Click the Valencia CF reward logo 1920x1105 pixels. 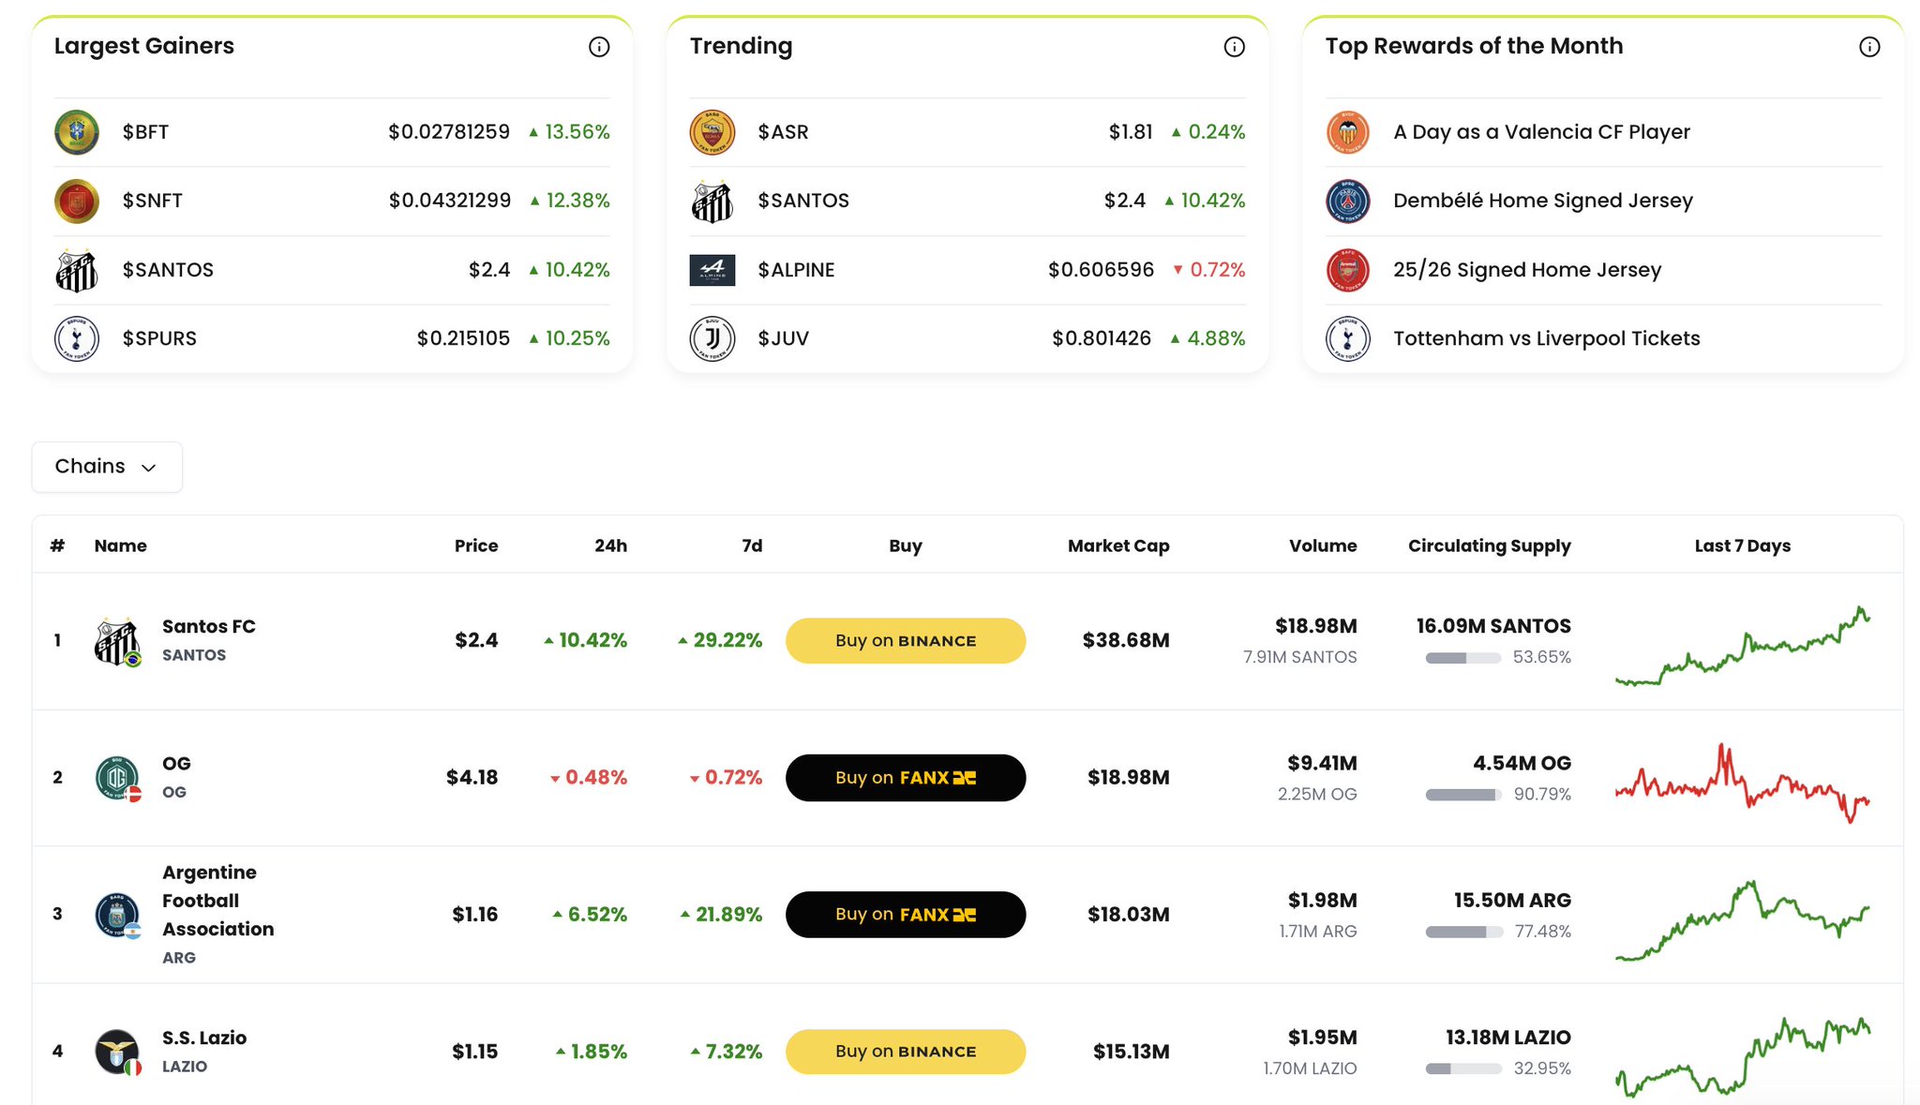pyautogui.click(x=1347, y=132)
